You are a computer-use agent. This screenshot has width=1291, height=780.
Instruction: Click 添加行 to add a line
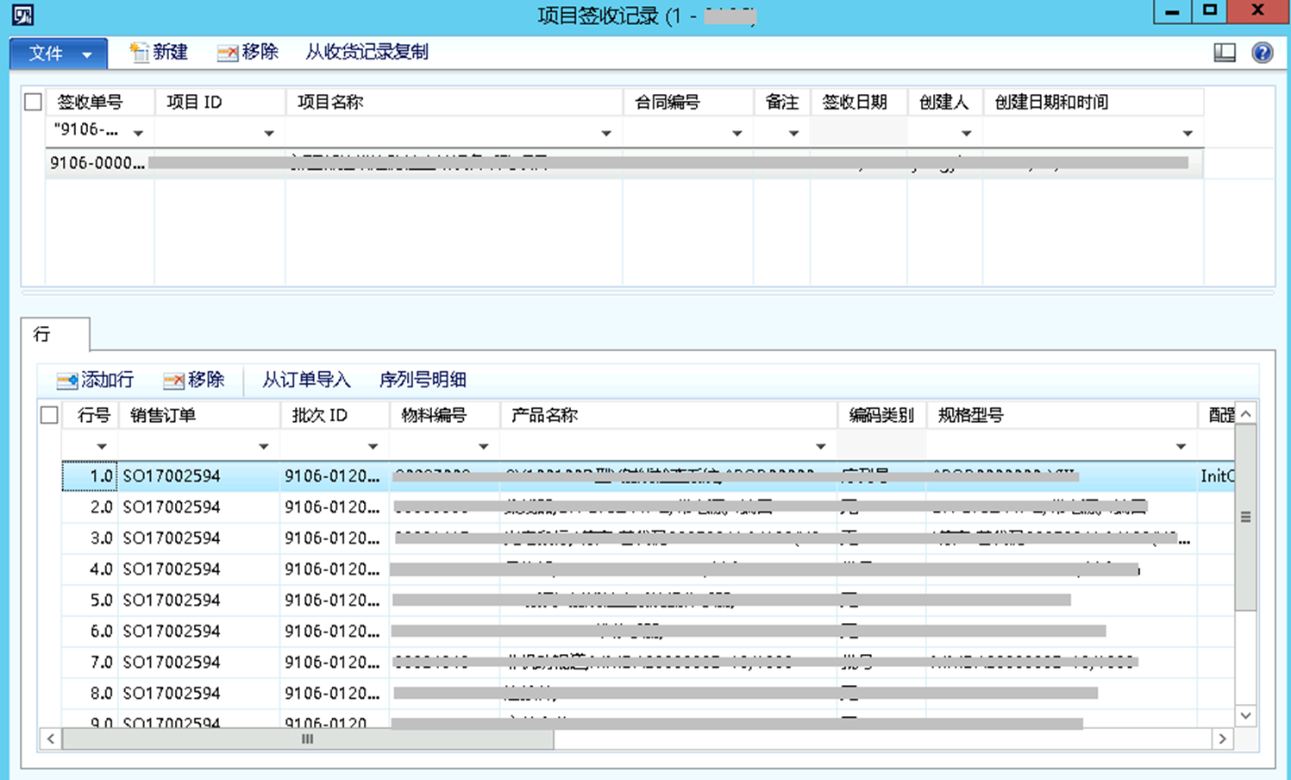(95, 381)
